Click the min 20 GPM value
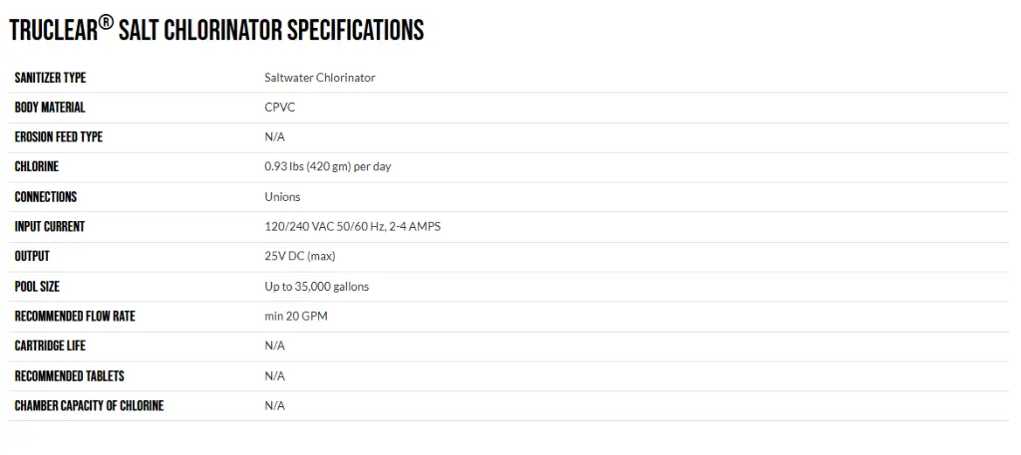This screenshot has width=1021, height=455. (296, 316)
